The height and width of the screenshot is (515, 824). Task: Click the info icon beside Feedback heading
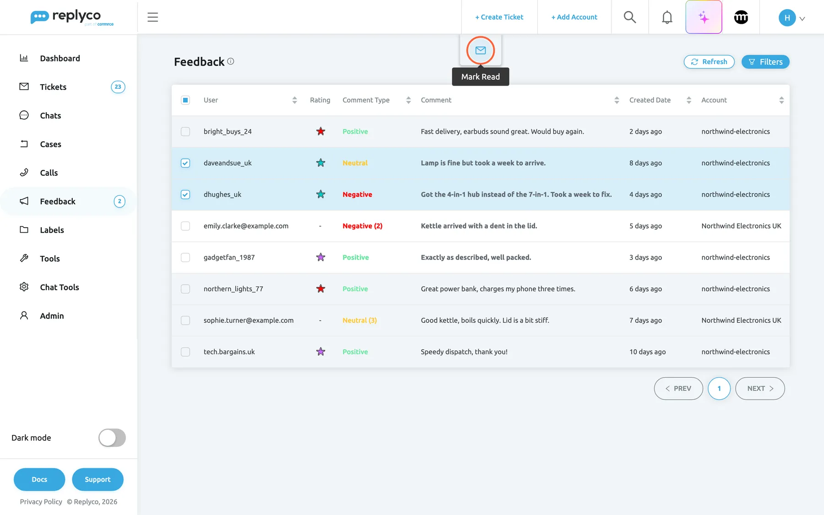[231, 61]
